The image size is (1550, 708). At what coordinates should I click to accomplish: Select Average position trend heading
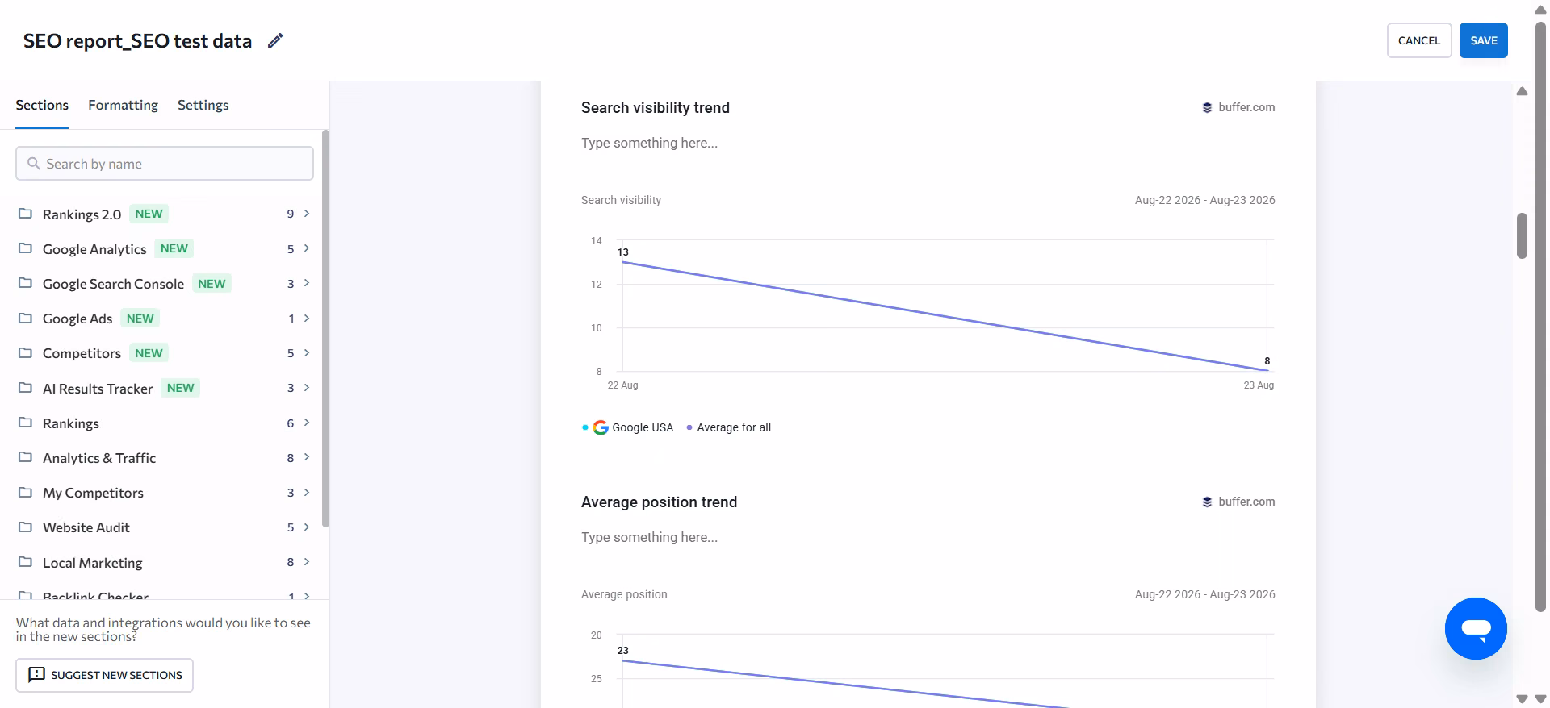tap(659, 502)
